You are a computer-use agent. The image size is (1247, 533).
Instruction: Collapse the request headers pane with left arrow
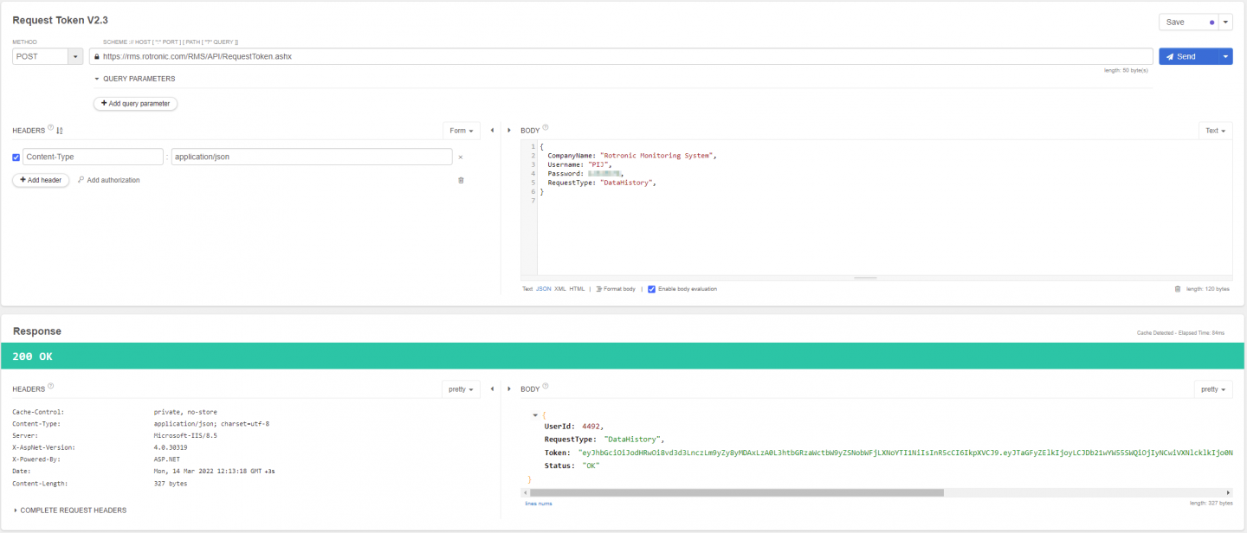492,131
